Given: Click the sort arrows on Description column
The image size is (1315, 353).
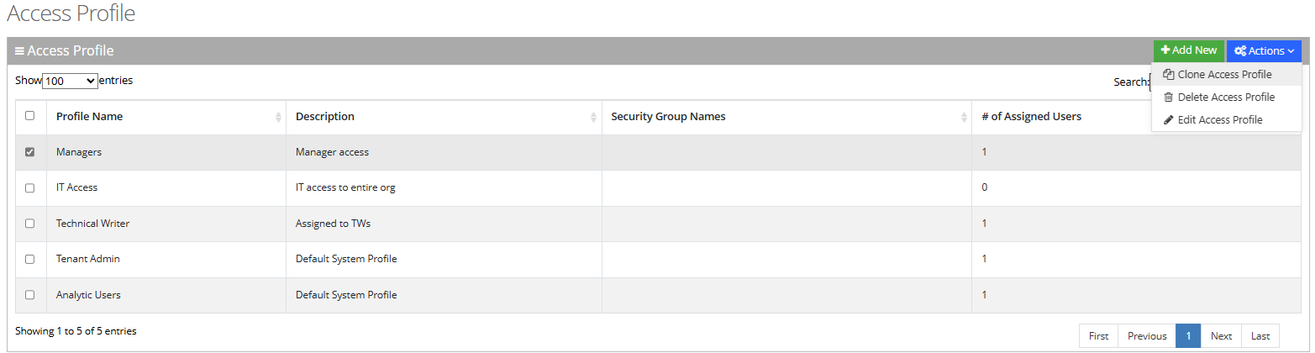Looking at the screenshot, I should (x=594, y=118).
